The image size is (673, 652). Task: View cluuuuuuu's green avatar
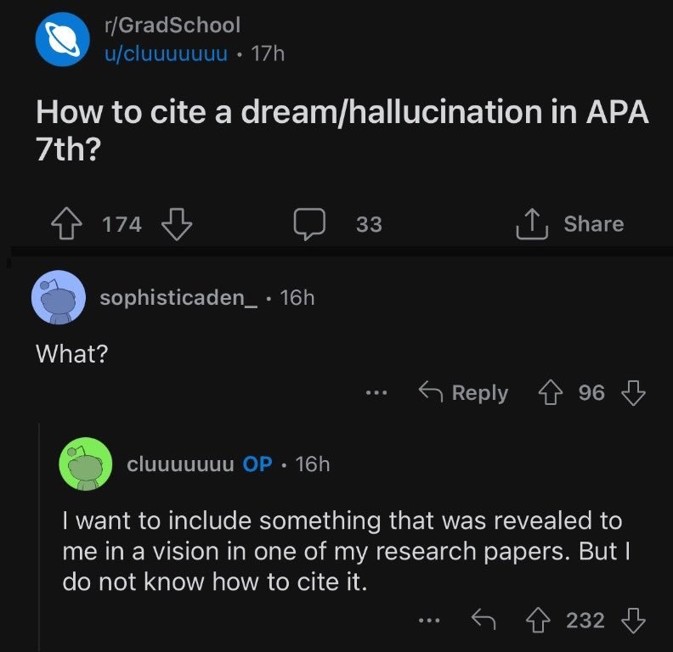[86, 464]
